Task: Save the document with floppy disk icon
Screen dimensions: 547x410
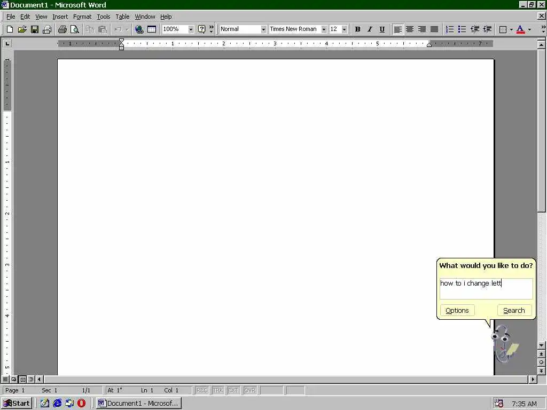Action: coord(35,29)
